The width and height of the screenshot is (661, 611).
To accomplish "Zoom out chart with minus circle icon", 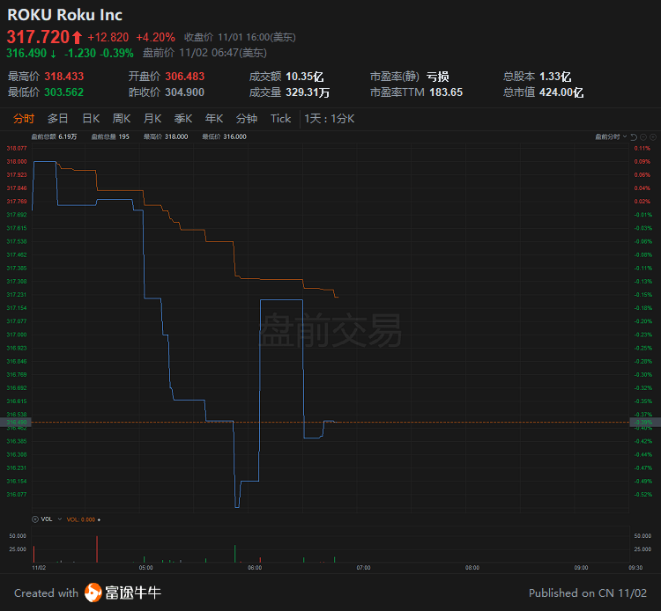I will [x=643, y=136].
